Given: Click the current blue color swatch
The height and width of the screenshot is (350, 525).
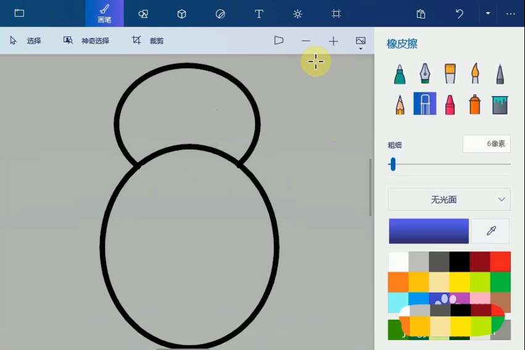Looking at the screenshot, I should [429, 231].
